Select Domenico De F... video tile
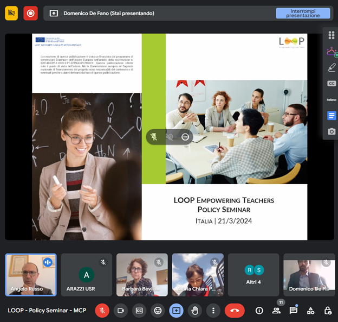 pyautogui.click(x=309, y=275)
